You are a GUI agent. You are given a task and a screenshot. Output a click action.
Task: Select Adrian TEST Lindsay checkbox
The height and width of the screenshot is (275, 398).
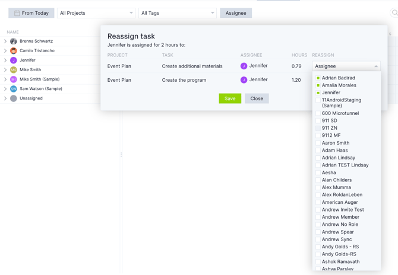pyautogui.click(x=318, y=165)
